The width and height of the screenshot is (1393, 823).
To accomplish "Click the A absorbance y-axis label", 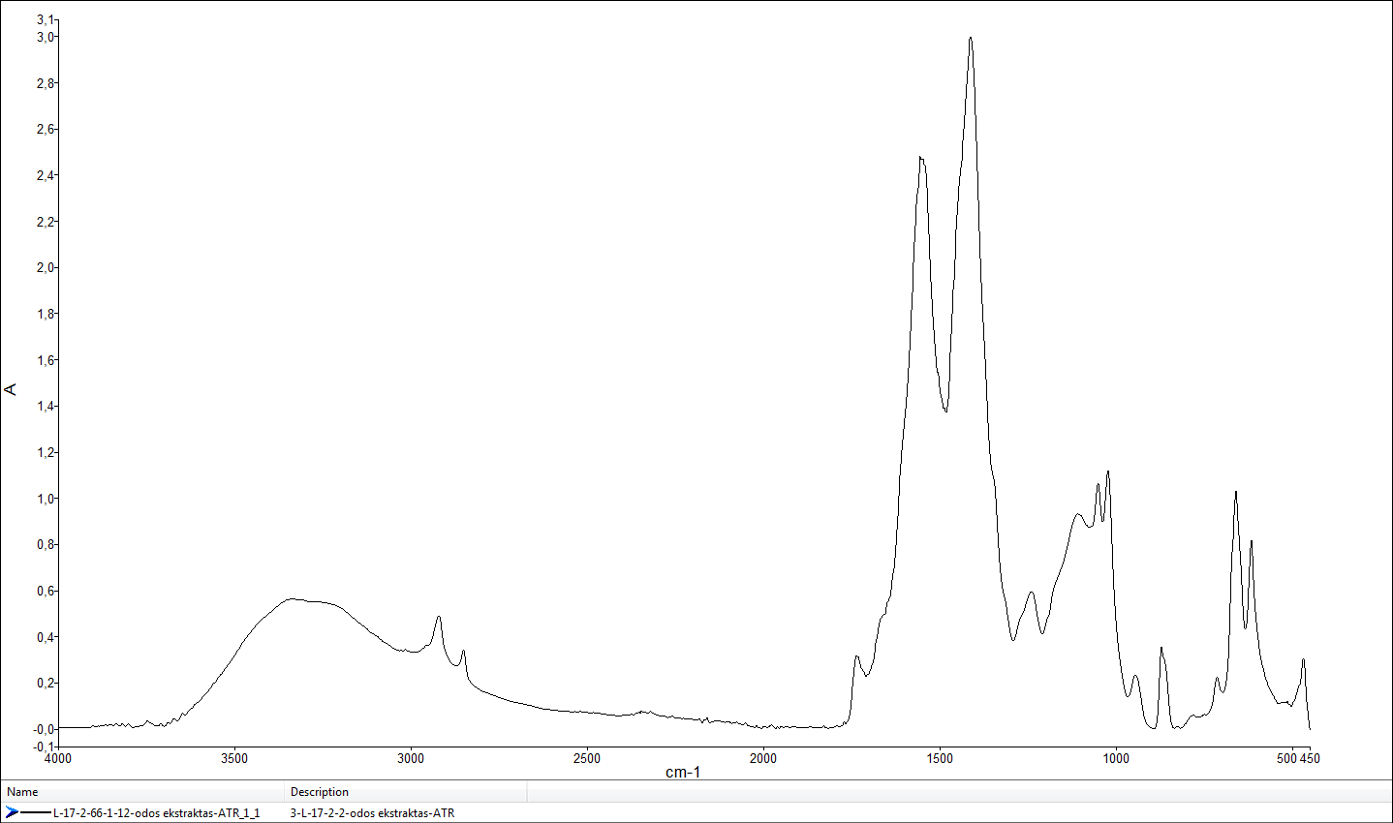I will [x=12, y=389].
